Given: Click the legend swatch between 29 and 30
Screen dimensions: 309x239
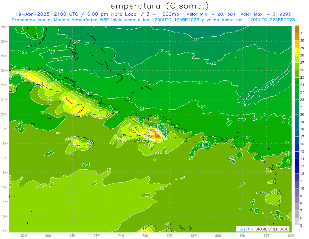Looking at the screenshot, I should [297, 44].
